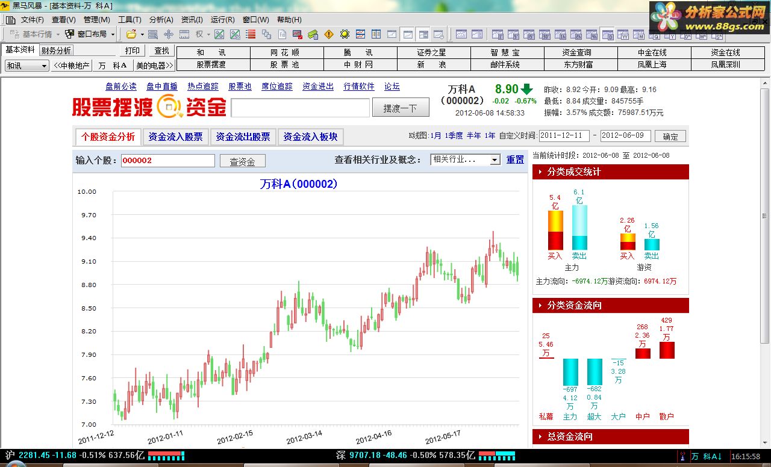This screenshot has width=771, height=467.
Task: Click the open-folder toolbar icon
Action: click(x=131, y=34)
